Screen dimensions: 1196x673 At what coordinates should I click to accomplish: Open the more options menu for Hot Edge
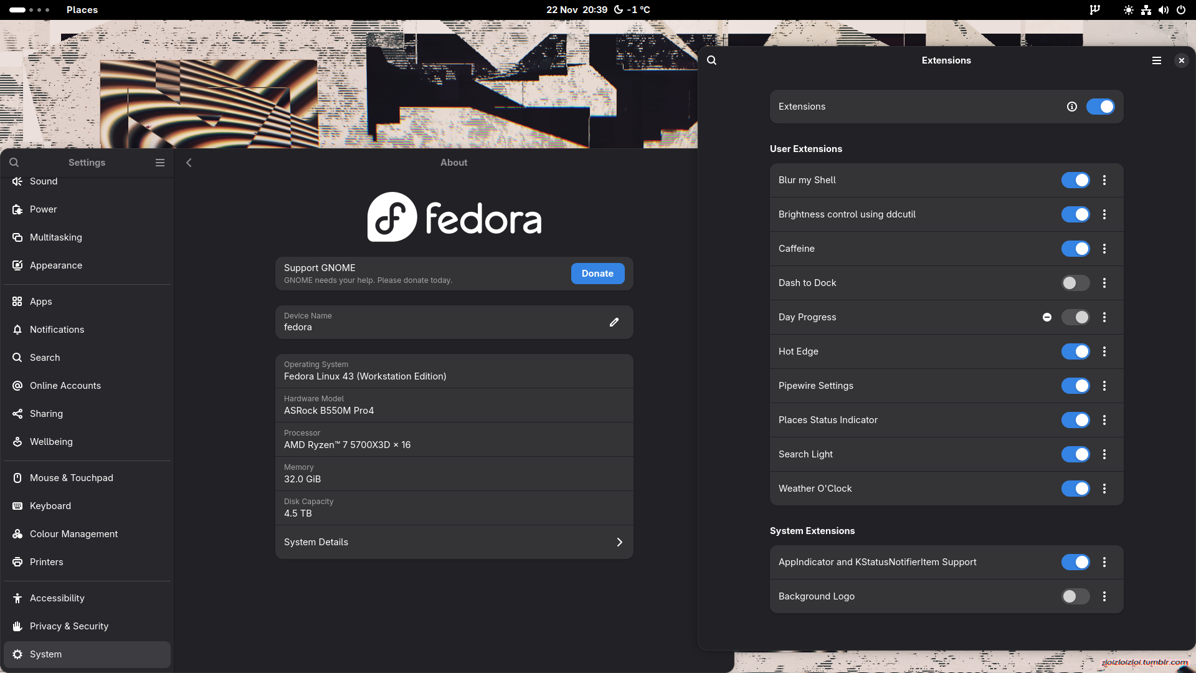[1104, 351]
